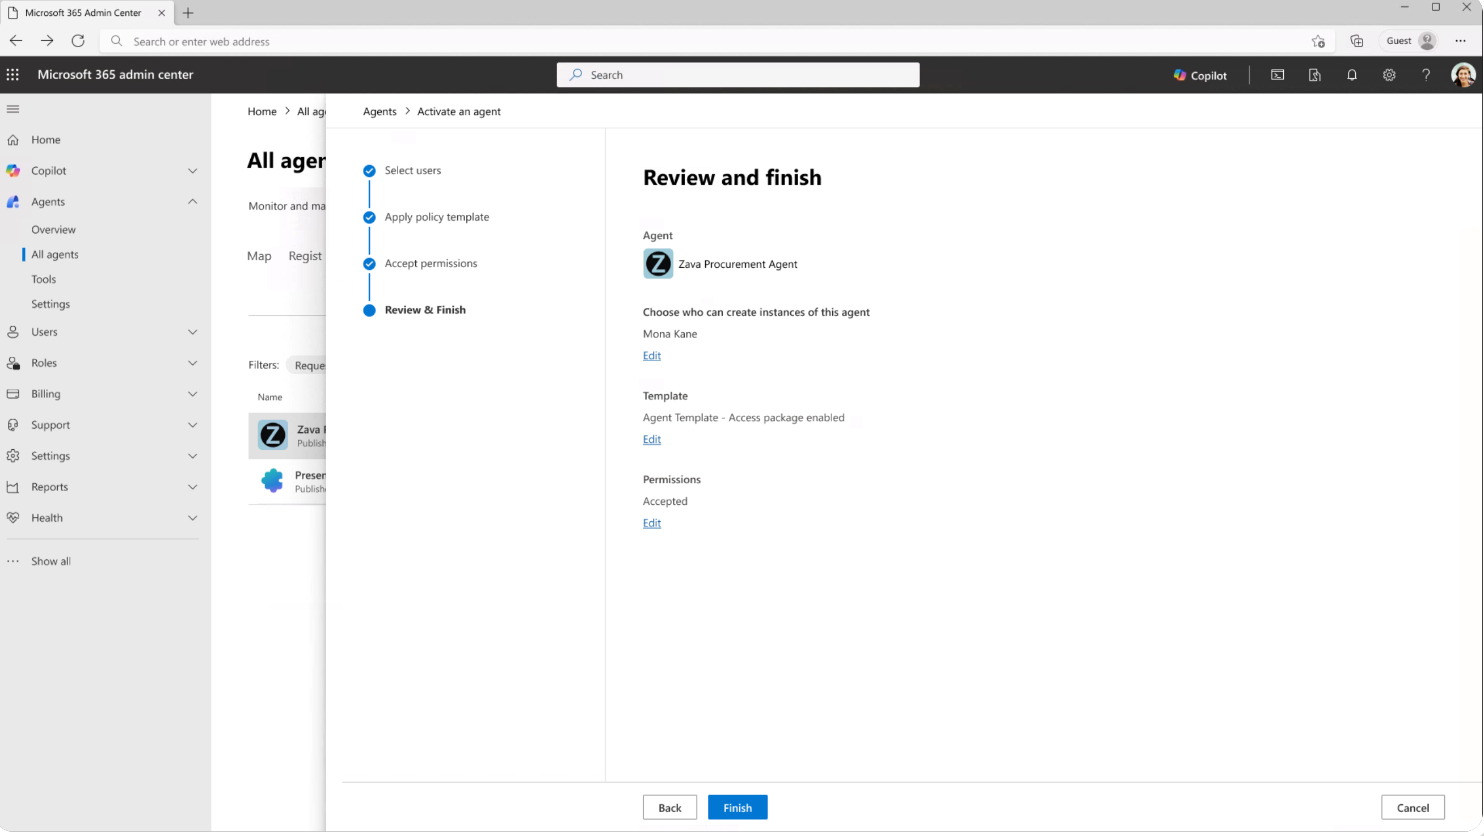Expand the Users sidebar section
The height and width of the screenshot is (836, 1484).
[x=192, y=332]
